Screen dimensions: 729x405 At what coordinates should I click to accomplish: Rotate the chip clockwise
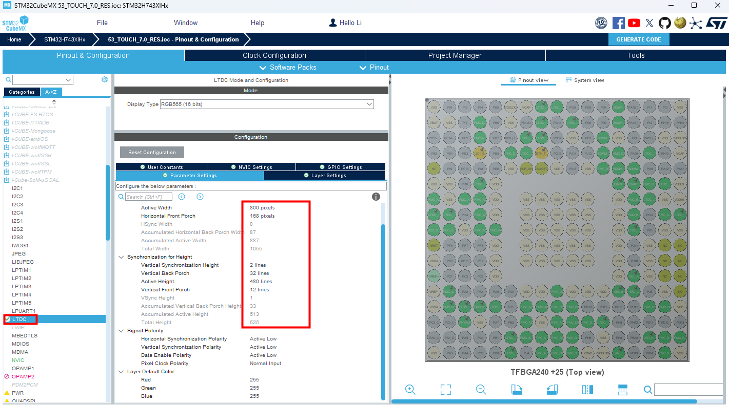(517, 390)
